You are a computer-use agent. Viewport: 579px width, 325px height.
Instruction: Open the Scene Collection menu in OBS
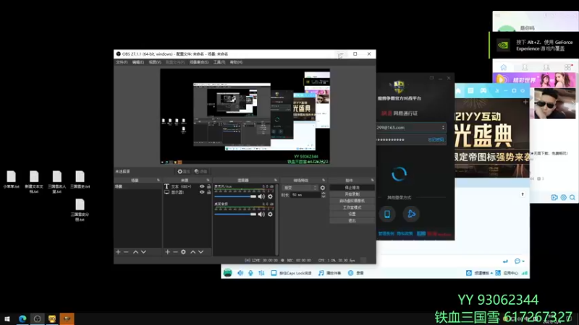[199, 62]
